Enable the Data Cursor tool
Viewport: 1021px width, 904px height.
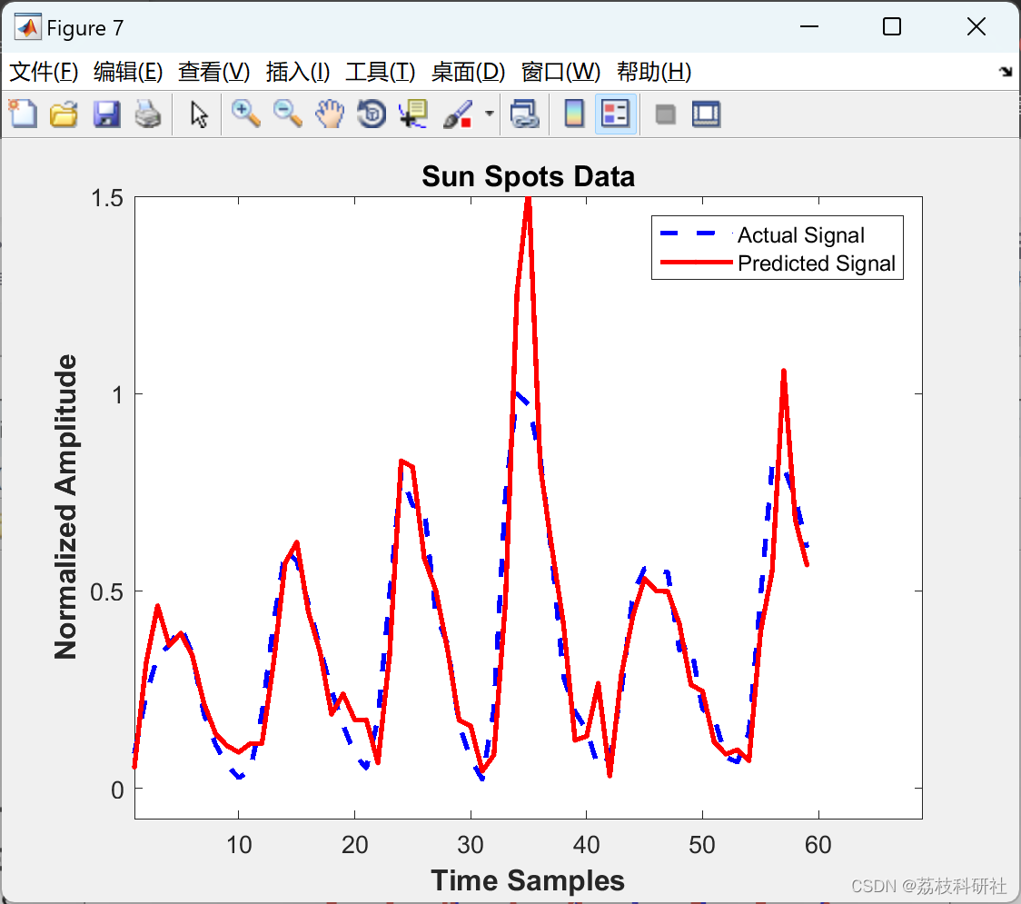(413, 114)
